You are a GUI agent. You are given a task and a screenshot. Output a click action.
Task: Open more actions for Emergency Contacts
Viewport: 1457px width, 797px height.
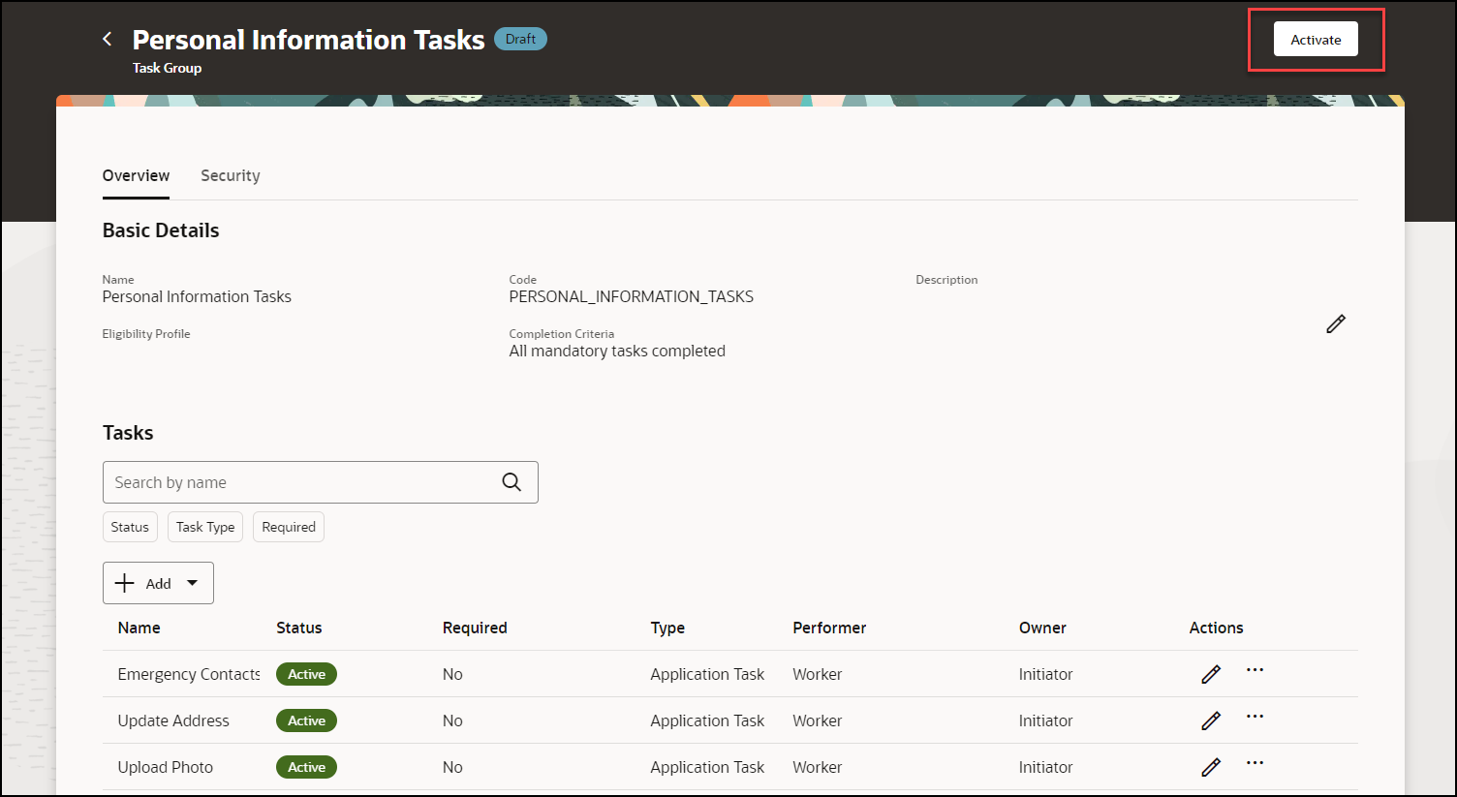pos(1255,670)
